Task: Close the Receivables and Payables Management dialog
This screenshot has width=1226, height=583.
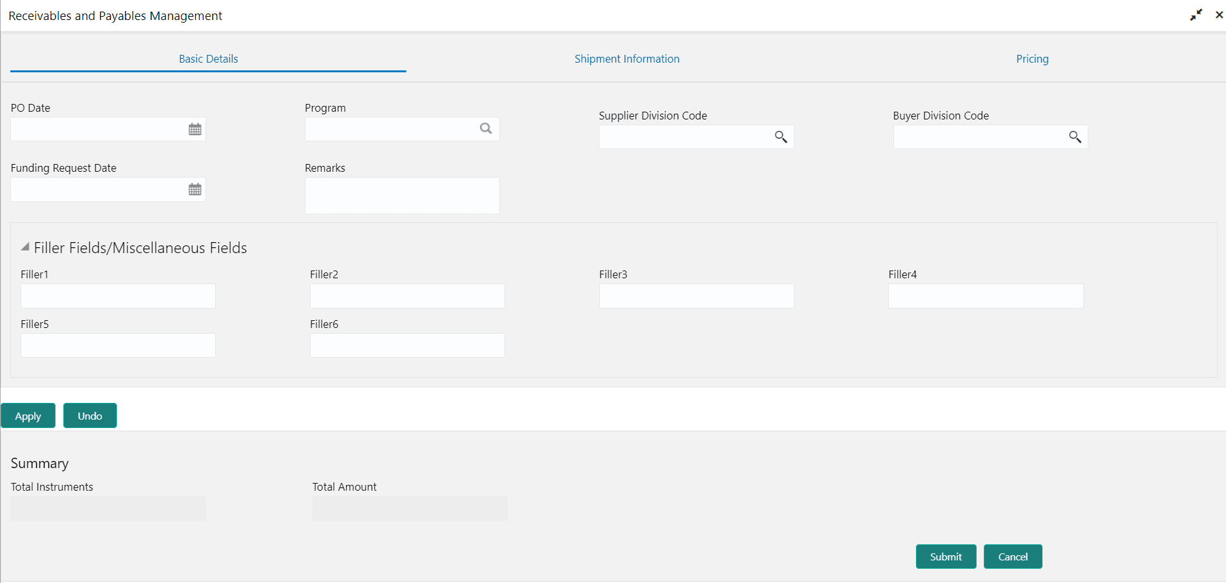Action: point(1219,15)
